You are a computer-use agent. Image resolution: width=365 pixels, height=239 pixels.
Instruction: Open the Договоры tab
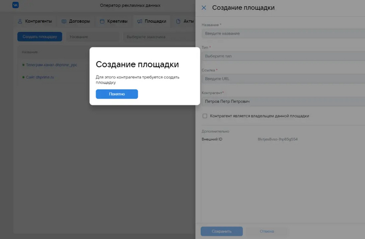tap(76, 21)
